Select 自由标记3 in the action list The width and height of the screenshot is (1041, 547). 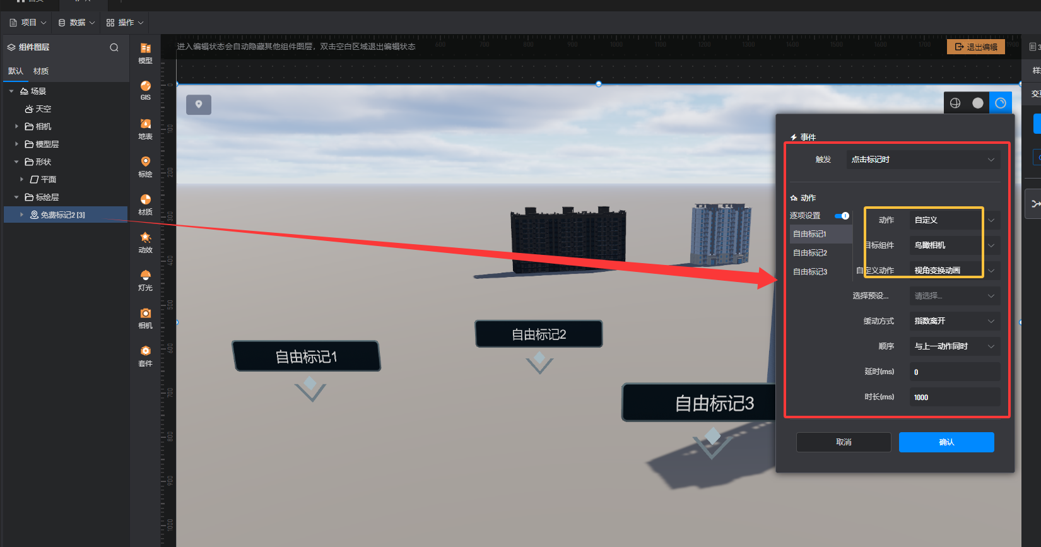click(x=820, y=272)
